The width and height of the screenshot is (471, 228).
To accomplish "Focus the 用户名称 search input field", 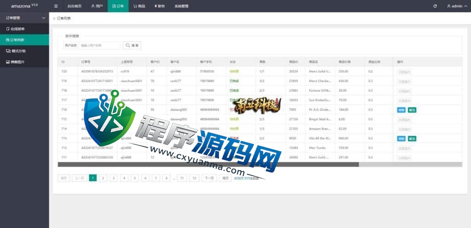I will click(100, 45).
